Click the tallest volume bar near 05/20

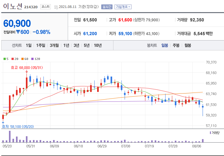(x=10, y=137)
